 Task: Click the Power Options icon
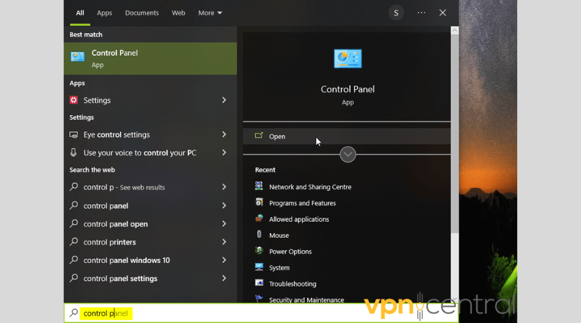click(259, 251)
